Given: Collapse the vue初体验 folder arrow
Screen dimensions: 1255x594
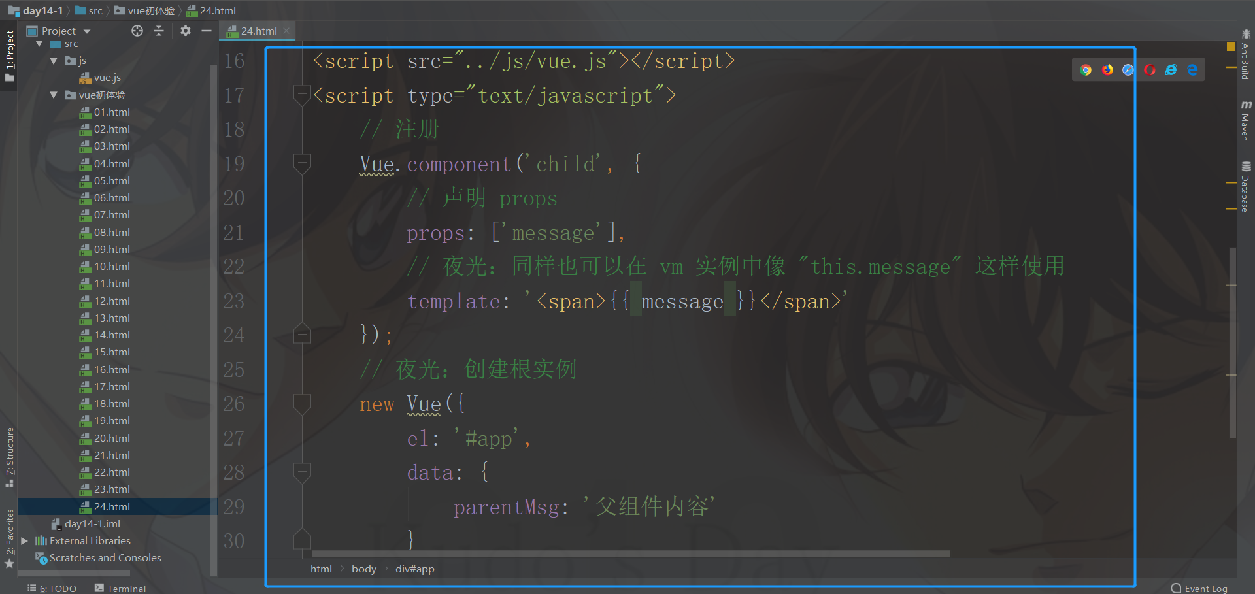Looking at the screenshot, I should (x=54, y=95).
